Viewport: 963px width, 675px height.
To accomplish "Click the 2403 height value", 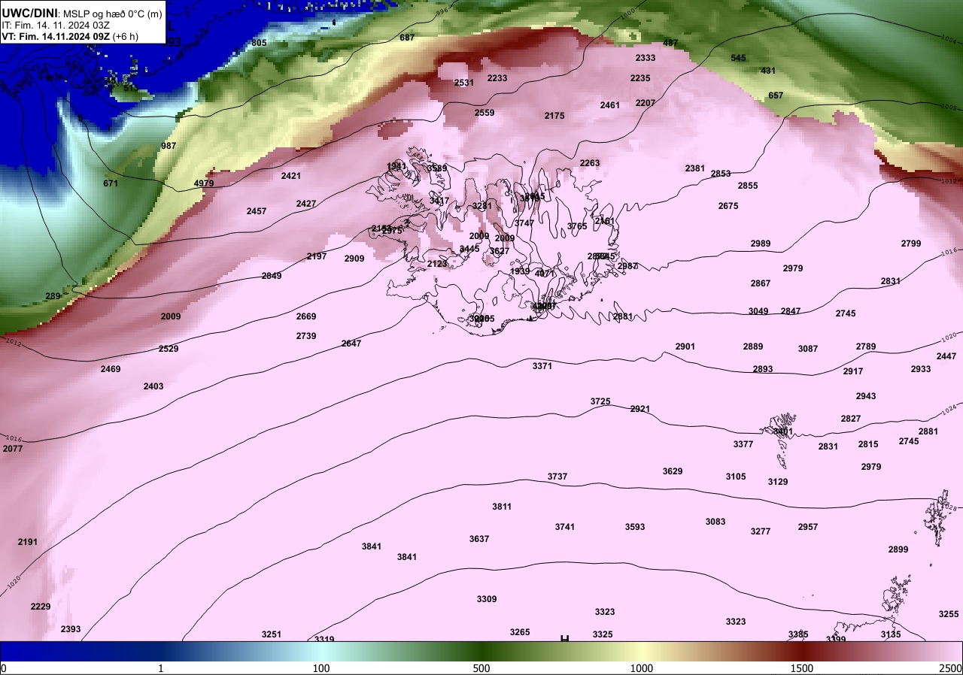I will (x=153, y=386).
